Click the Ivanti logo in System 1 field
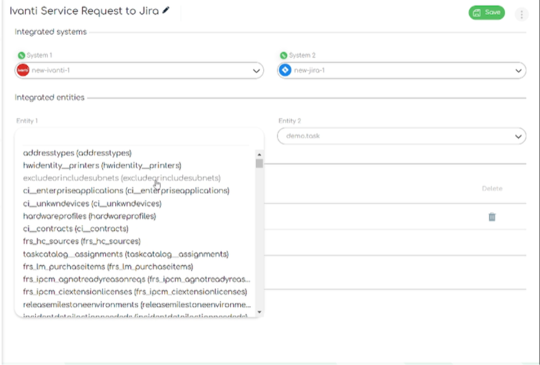This screenshot has height=365, width=540. (x=22, y=72)
